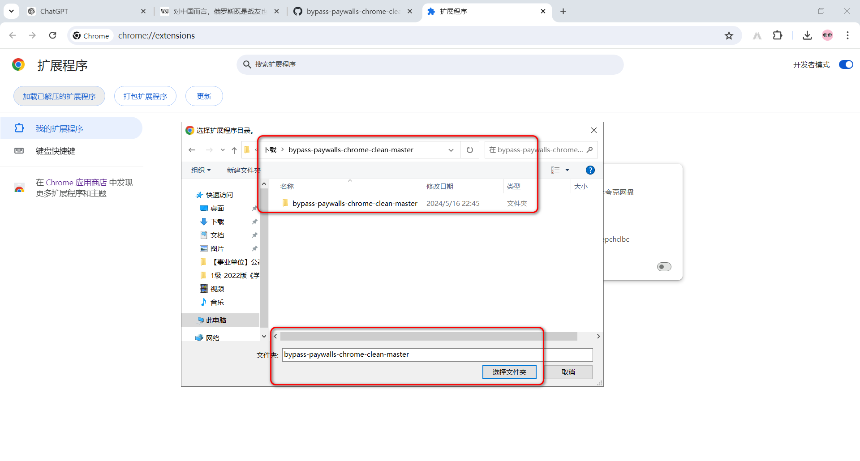Screen dimensions: 860x461
Task: Click 新建文件夹 in dialog toolbar
Action: (243, 170)
